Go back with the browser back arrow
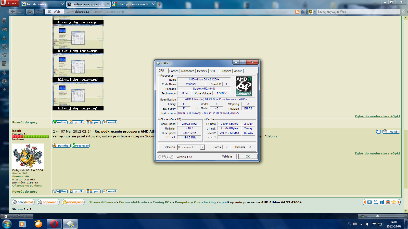 point(13,12)
